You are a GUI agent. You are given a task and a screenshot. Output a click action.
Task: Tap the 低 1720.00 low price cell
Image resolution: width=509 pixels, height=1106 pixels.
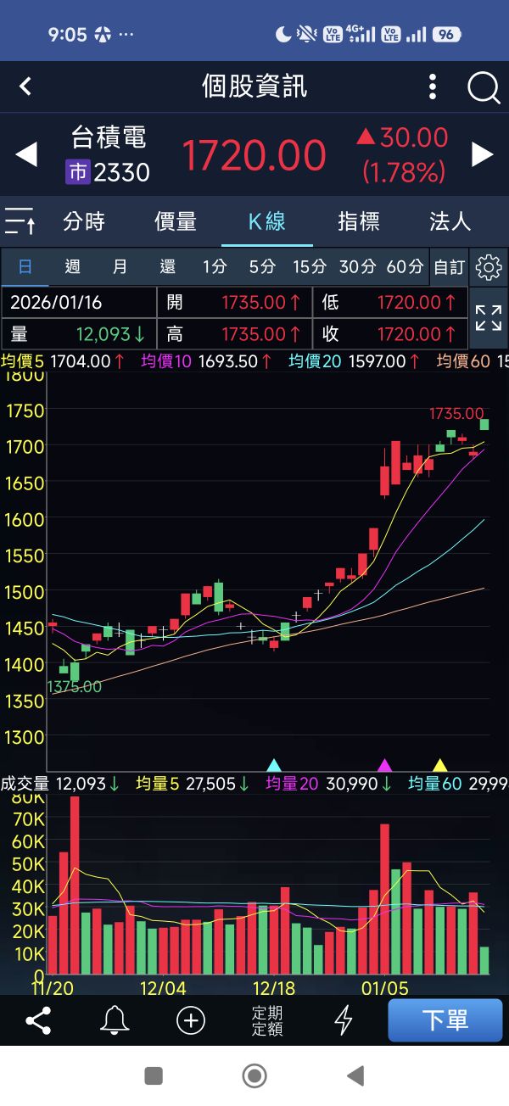(x=390, y=302)
